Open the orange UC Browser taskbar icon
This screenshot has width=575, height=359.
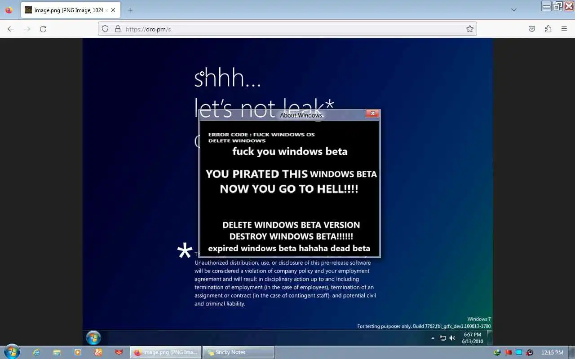click(98, 352)
